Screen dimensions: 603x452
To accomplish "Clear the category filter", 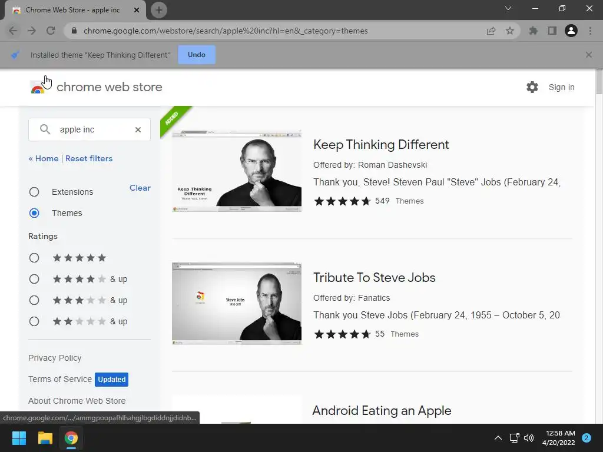I will pyautogui.click(x=140, y=188).
